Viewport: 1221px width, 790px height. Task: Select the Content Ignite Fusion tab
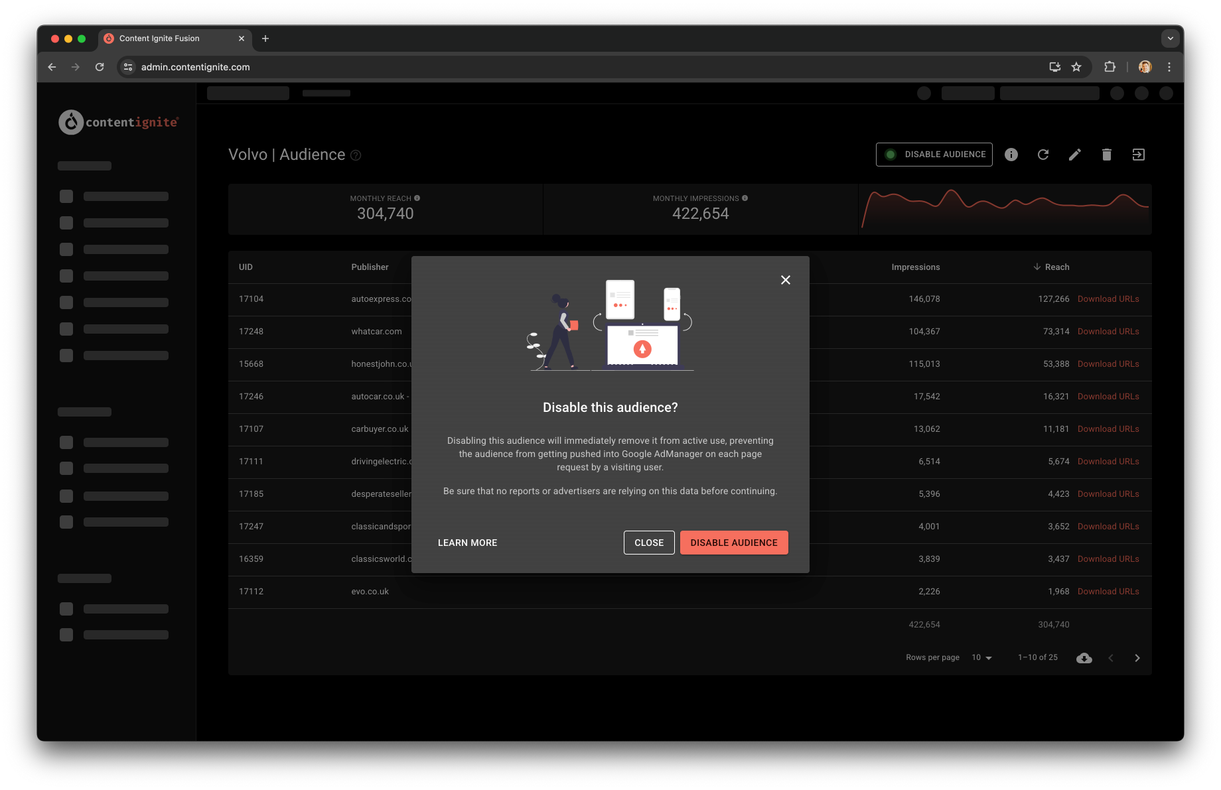click(x=175, y=38)
